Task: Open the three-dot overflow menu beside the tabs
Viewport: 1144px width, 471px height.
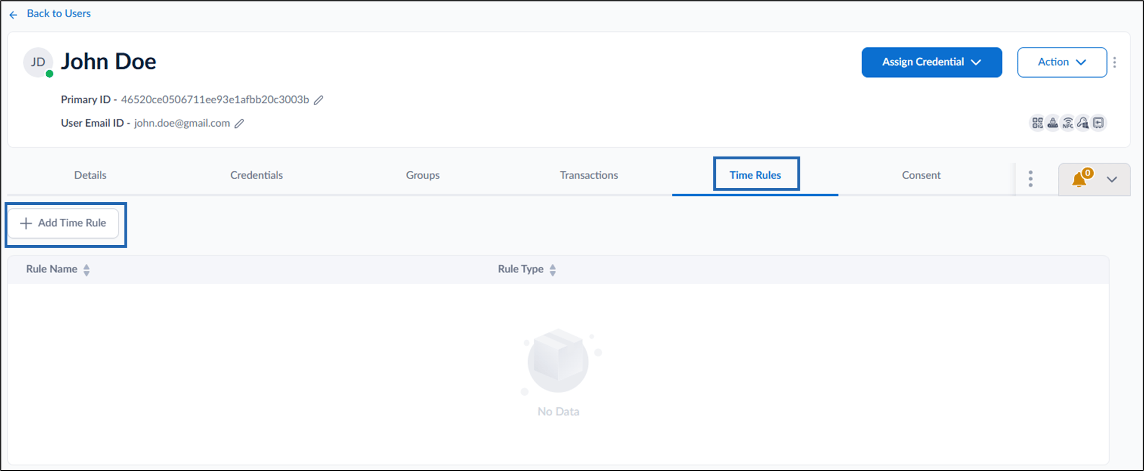Action: [x=1030, y=179]
